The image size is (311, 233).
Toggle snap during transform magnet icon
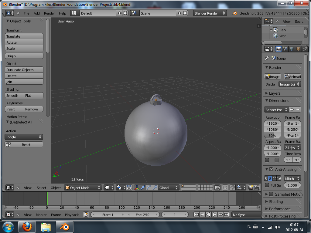[232, 187]
